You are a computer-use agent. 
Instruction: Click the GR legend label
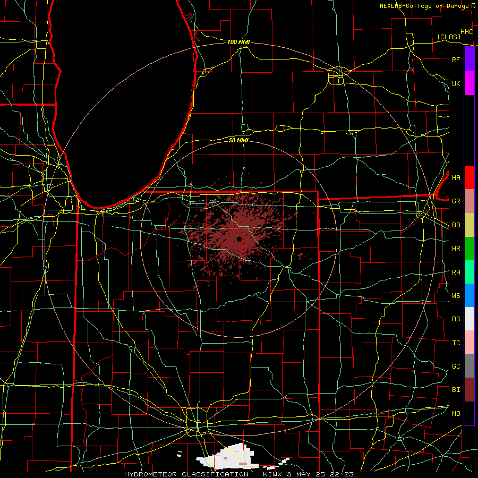(456, 201)
